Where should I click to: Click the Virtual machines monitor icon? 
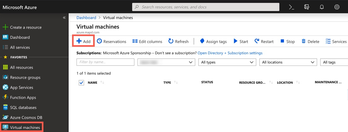click(x=5, y=127)
